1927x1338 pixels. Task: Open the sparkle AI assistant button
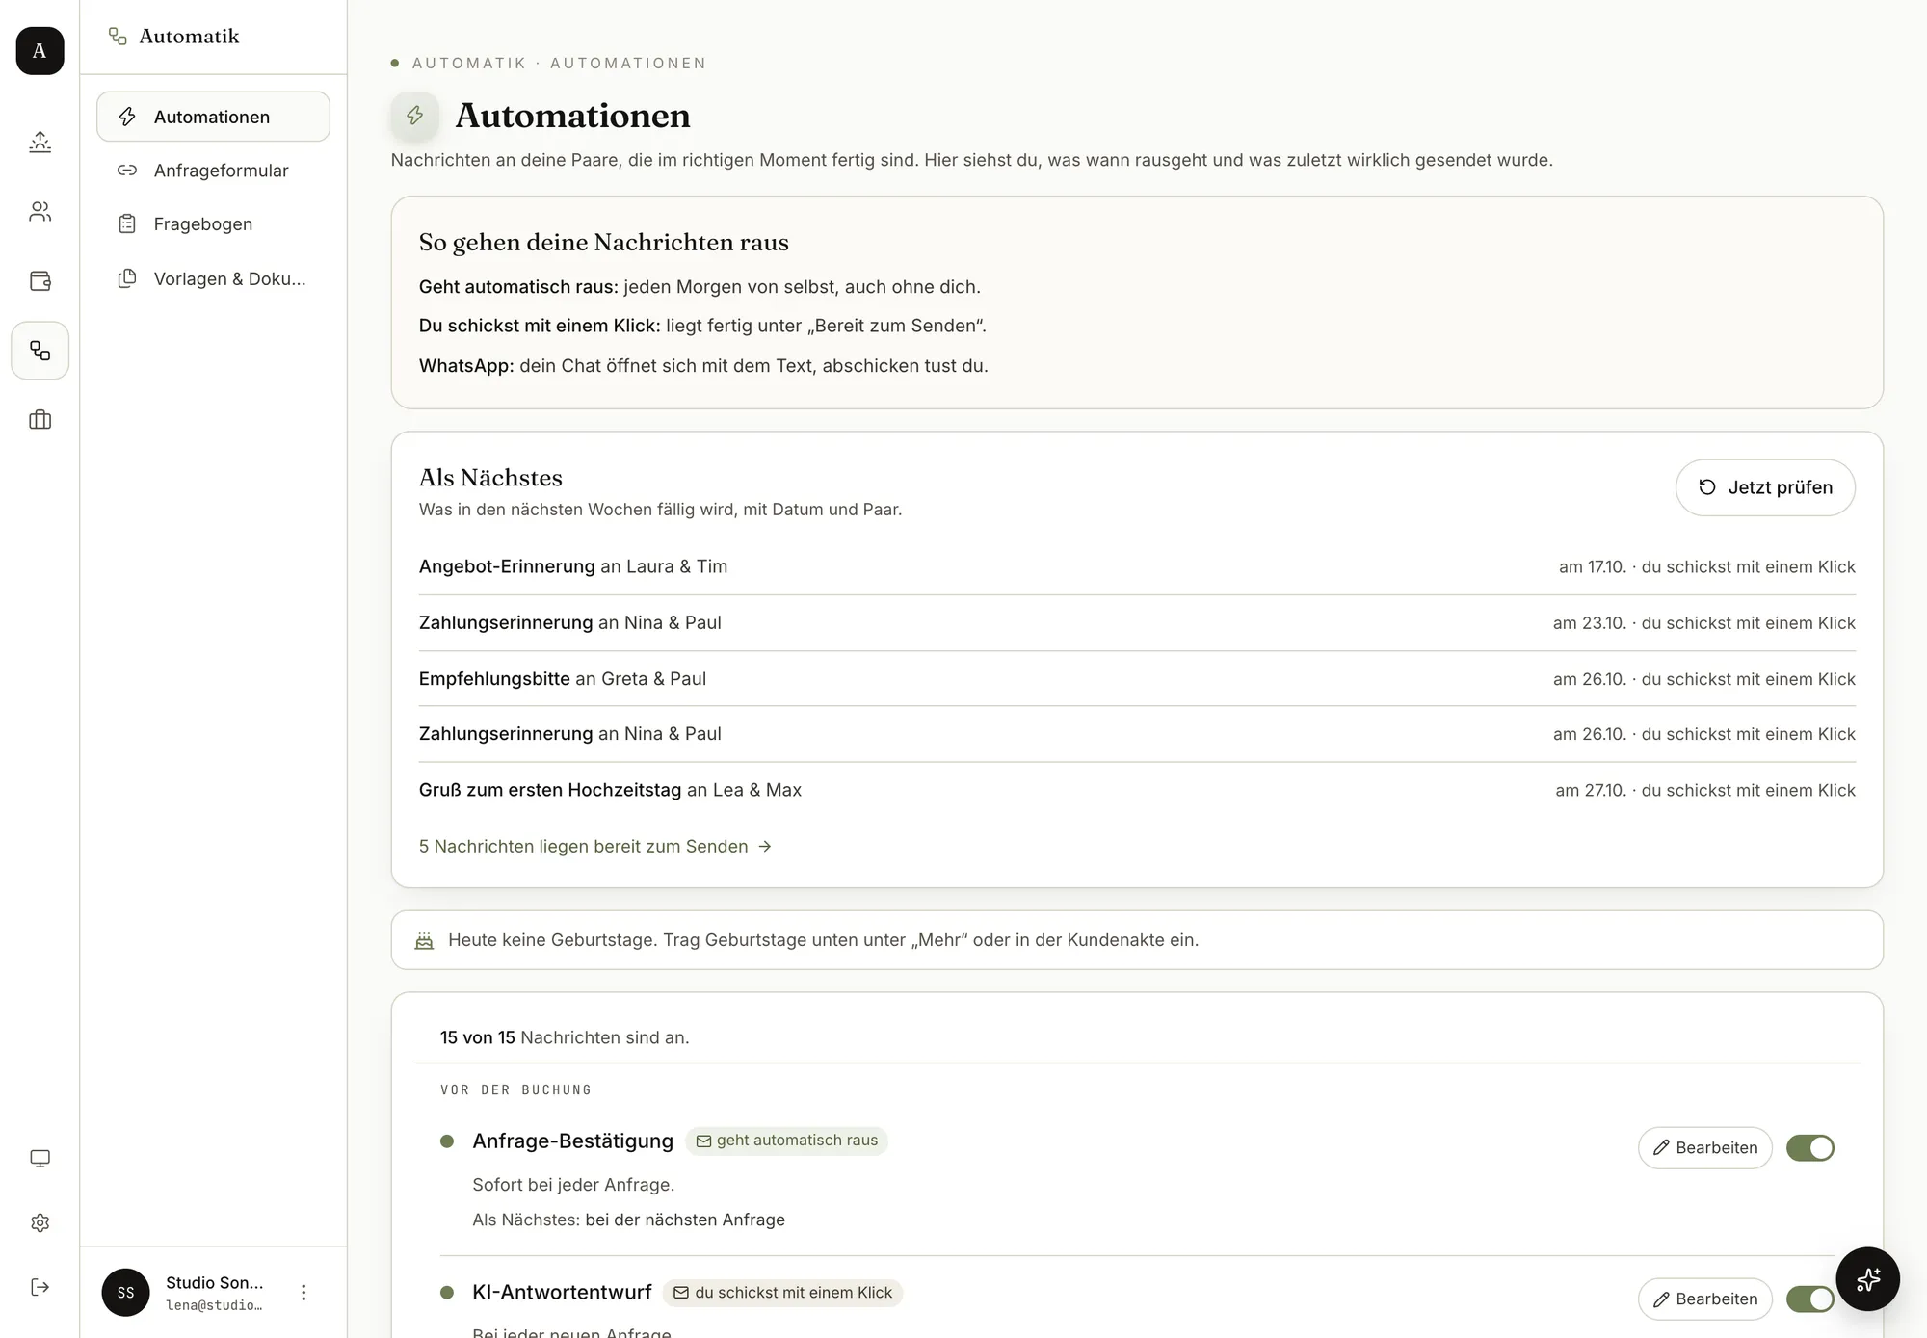1867,1279
